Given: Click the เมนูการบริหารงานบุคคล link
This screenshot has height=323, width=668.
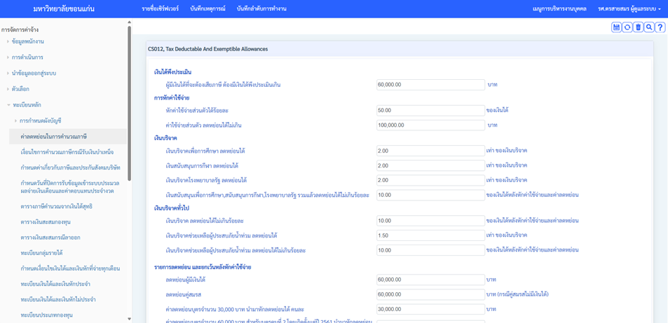Looking at the screenshot, I should click(x=561, y=8).
